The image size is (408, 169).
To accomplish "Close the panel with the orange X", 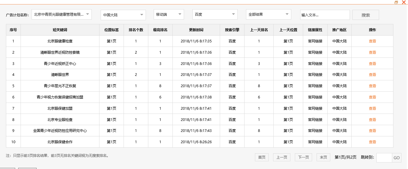I will pos(404,2).
